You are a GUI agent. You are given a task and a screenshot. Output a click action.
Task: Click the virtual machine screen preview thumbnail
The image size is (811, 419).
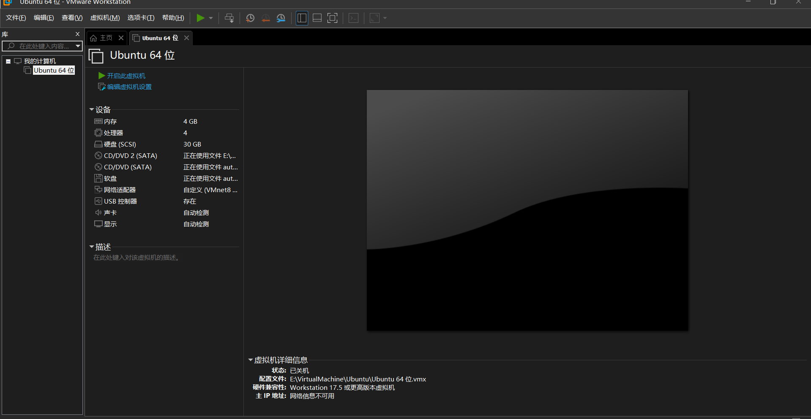click(x=527, y=210)
